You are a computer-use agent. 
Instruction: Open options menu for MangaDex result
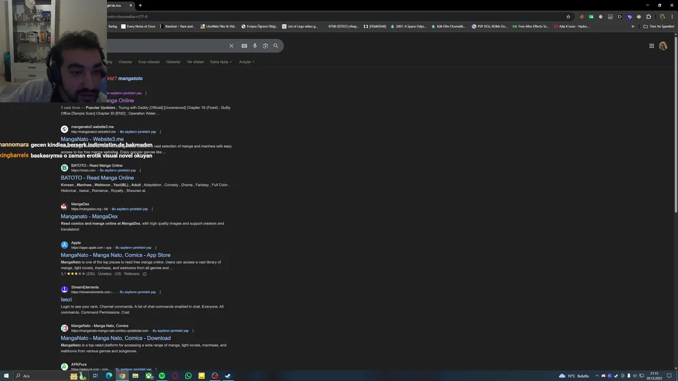[152, 209]
